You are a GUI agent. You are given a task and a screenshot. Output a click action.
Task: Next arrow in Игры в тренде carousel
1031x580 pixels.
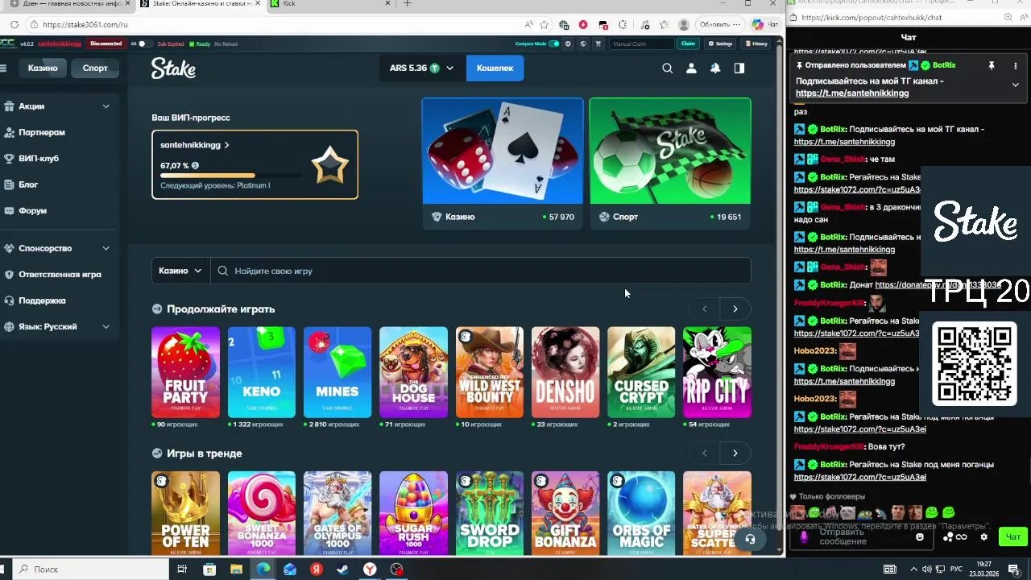735,454
